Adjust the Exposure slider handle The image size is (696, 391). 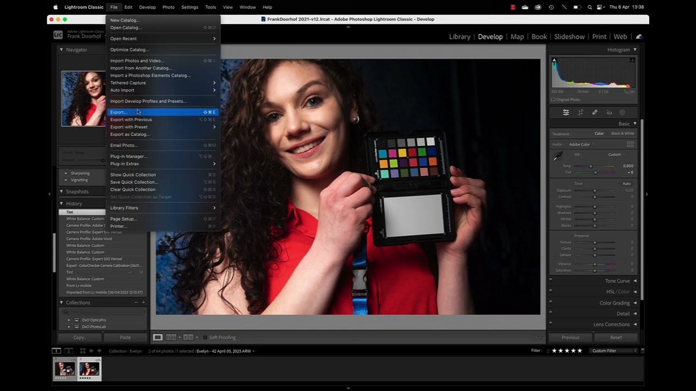tap(595, 191)
